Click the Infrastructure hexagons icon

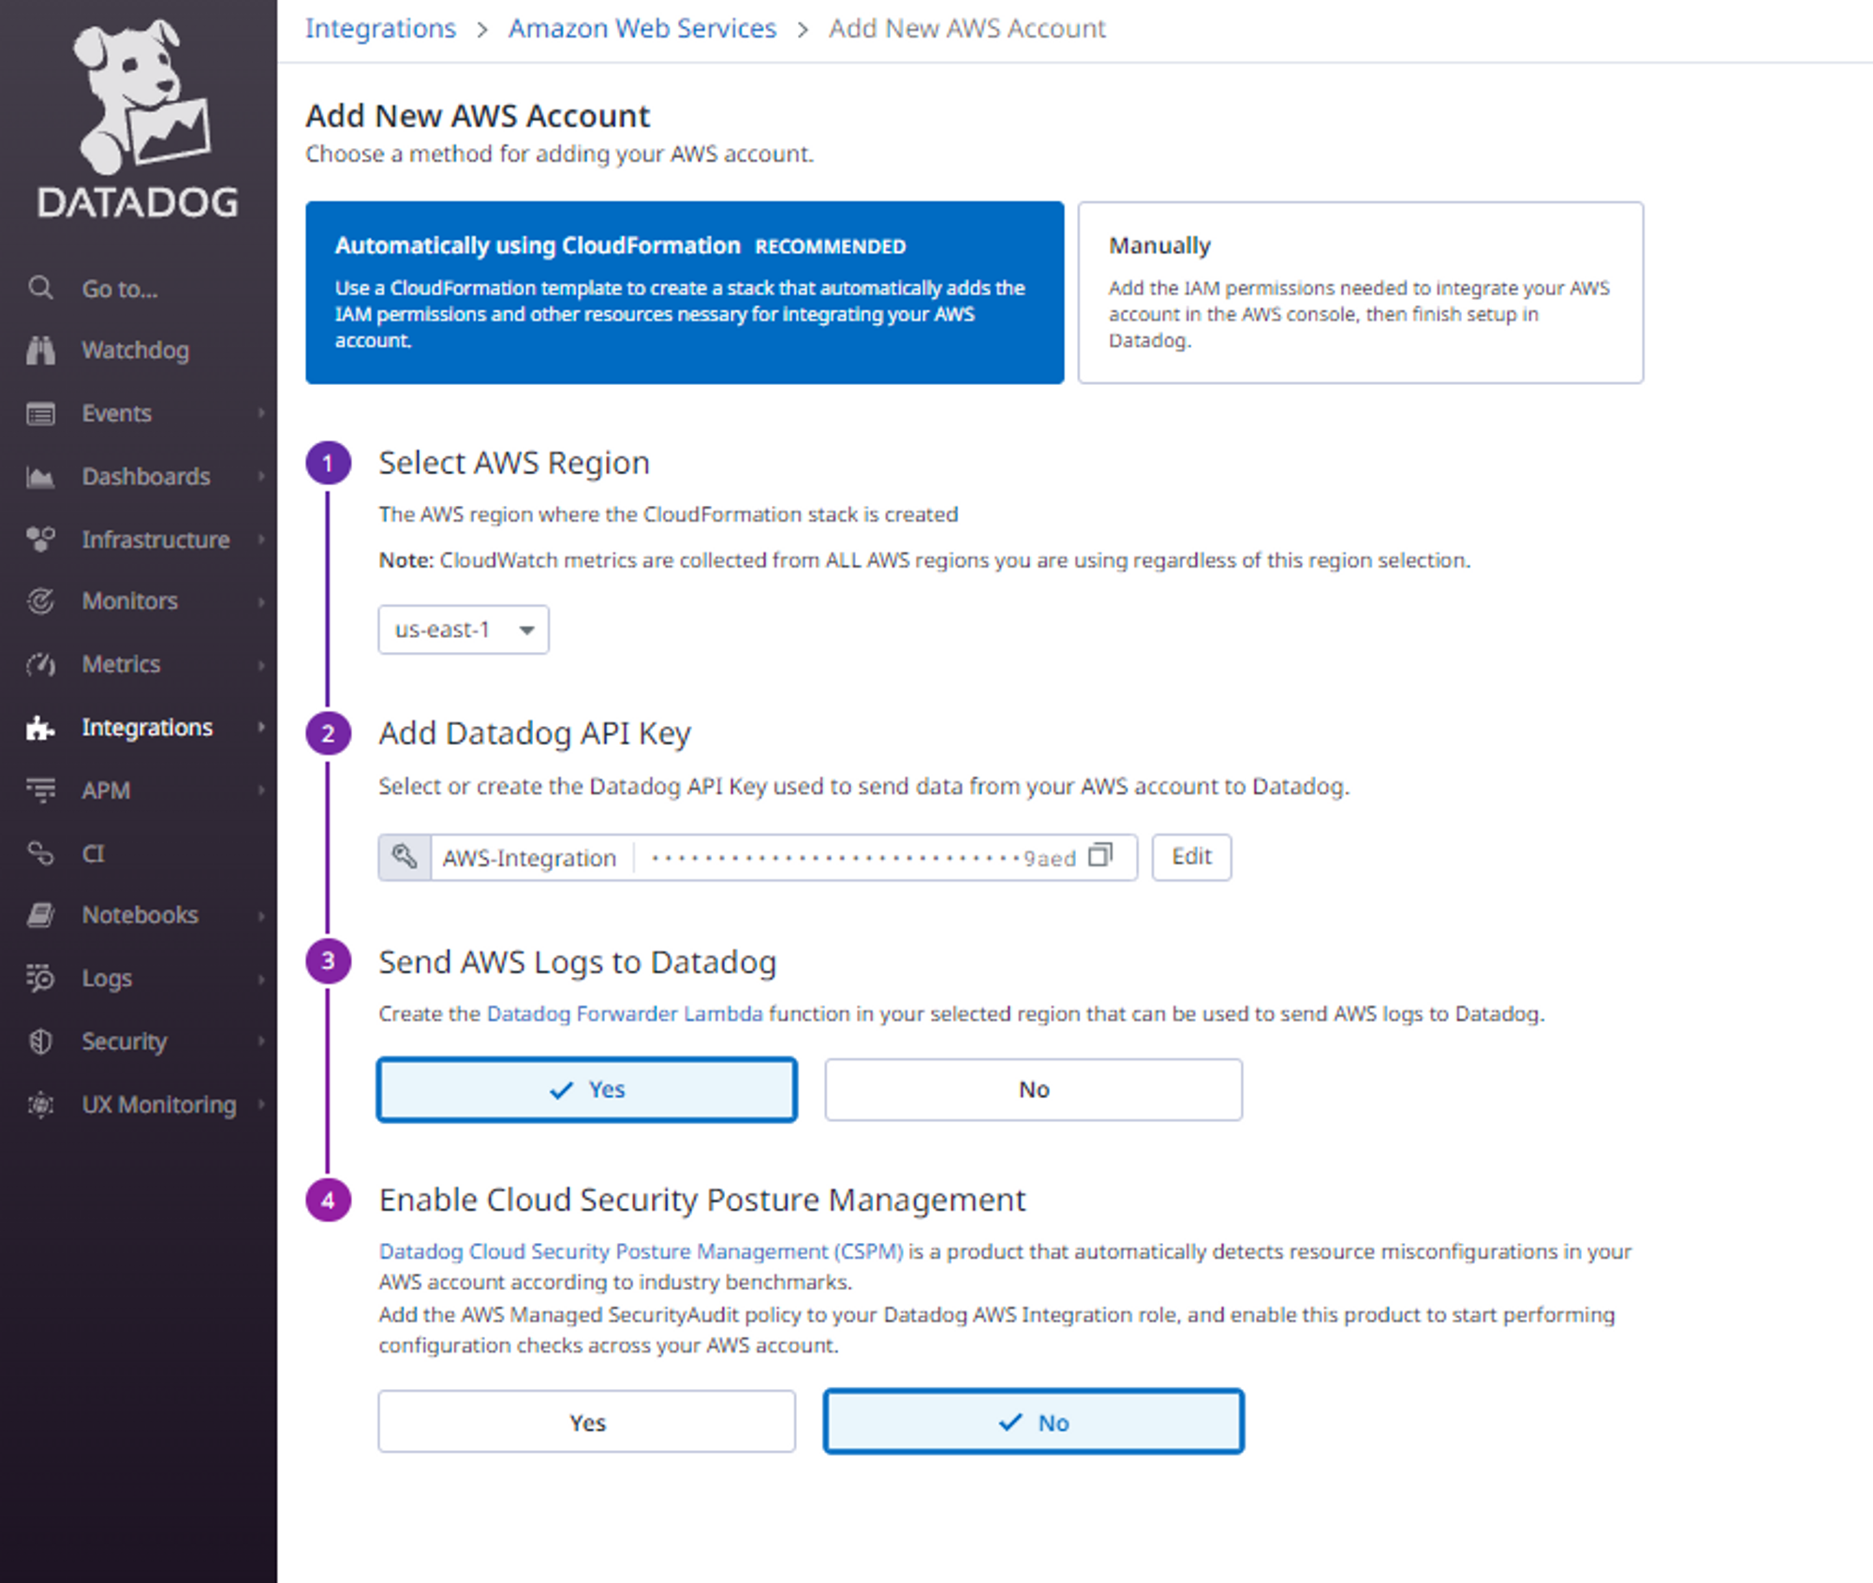[40, 540]
